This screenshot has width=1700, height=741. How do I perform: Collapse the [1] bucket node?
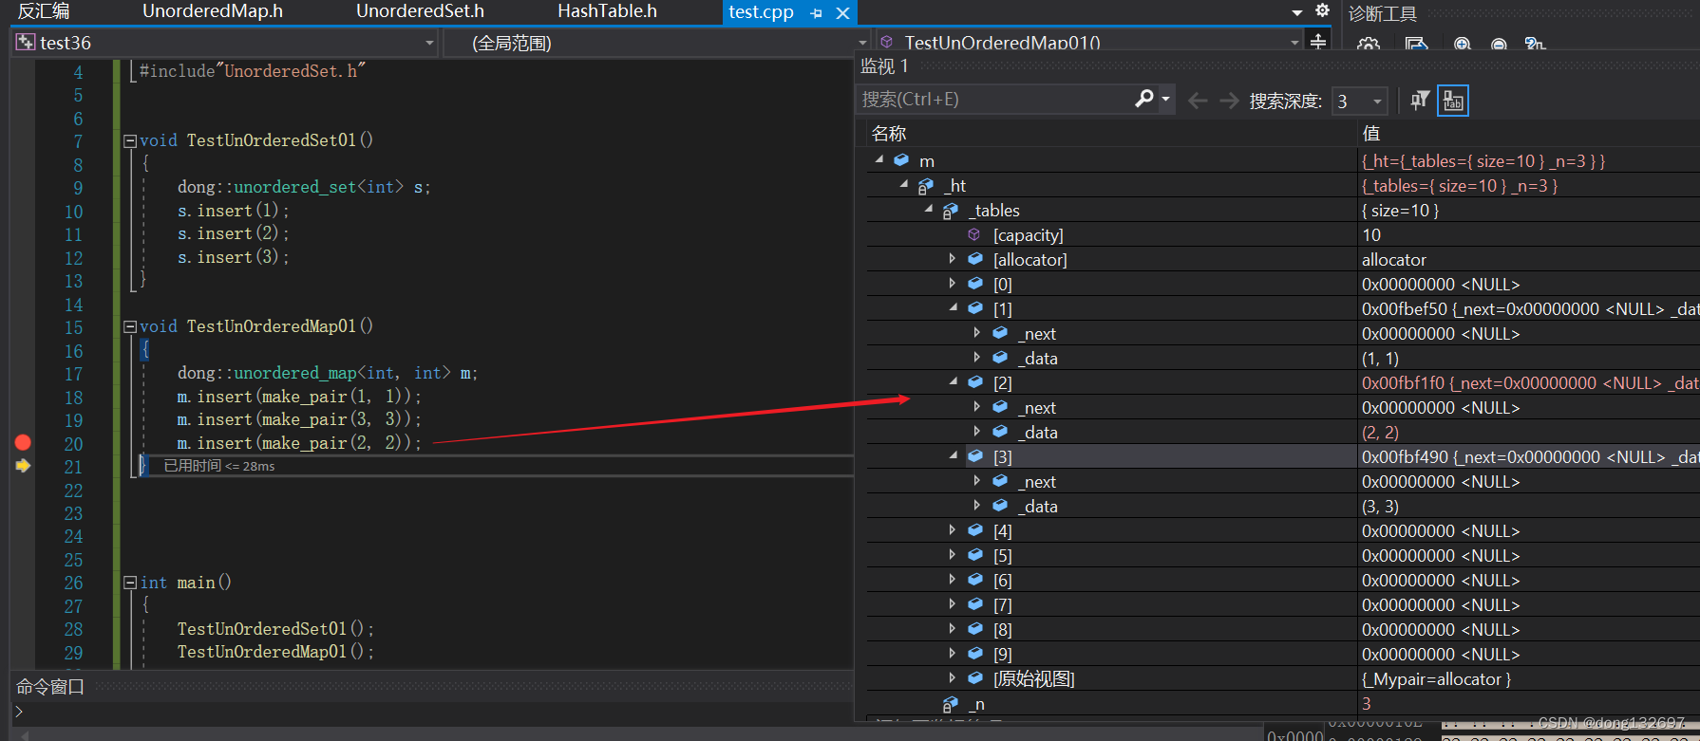[954, 307]
